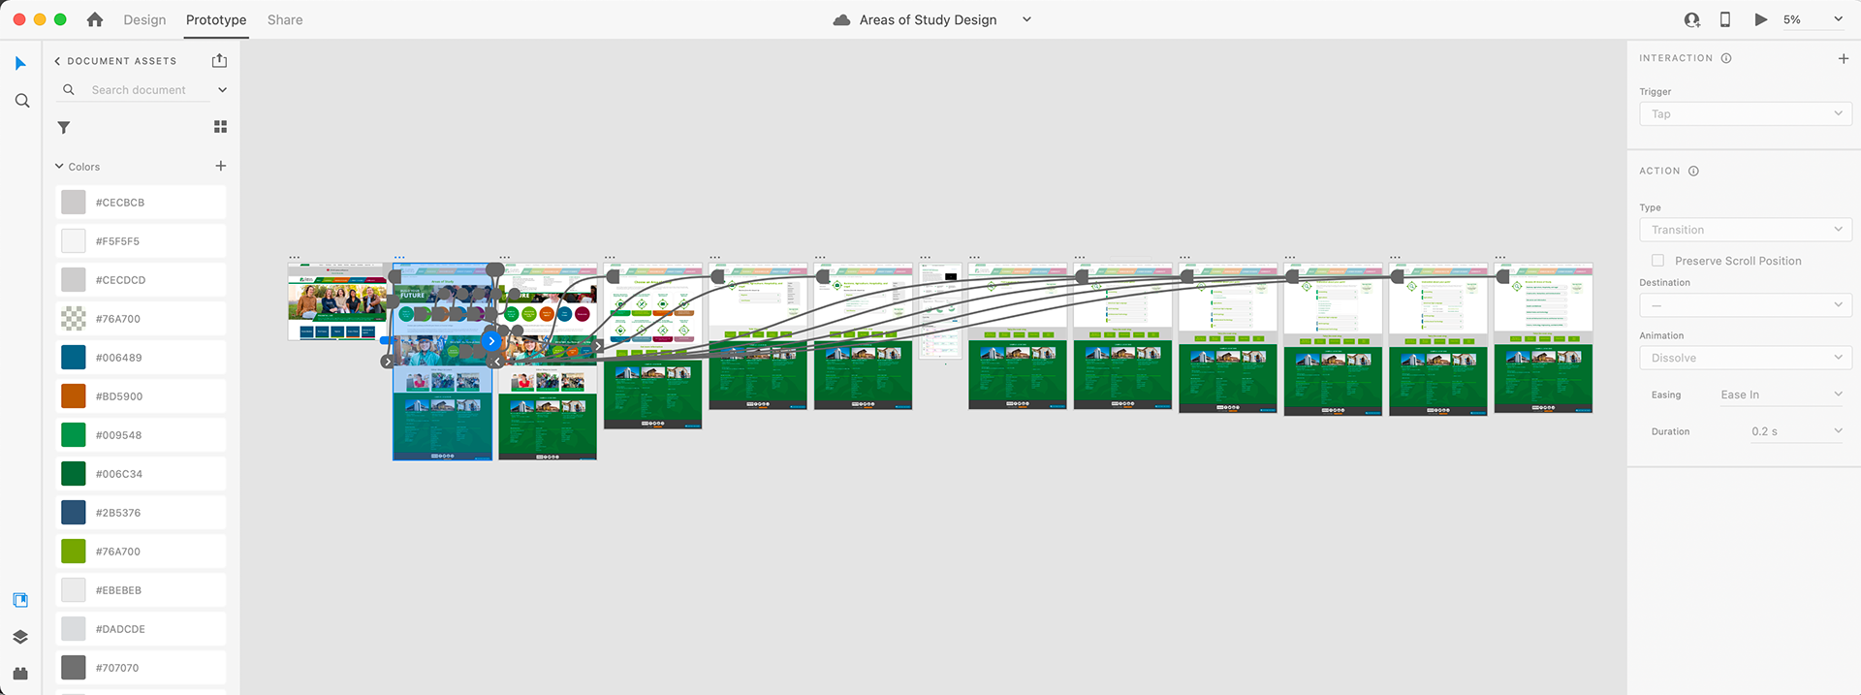Choose the Select arrow tool

(x=20, y=63)
